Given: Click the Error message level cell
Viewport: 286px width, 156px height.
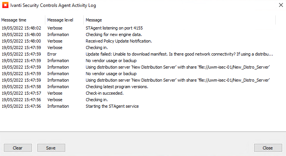Looking at the screenshot, I should tap(52, 54).
